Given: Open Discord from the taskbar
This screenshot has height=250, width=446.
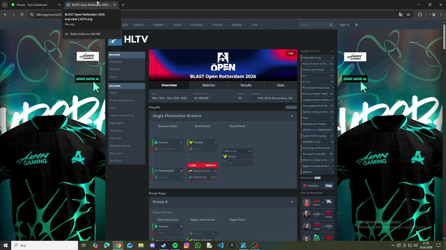Looking at the screenshot, I should point(152,245).
